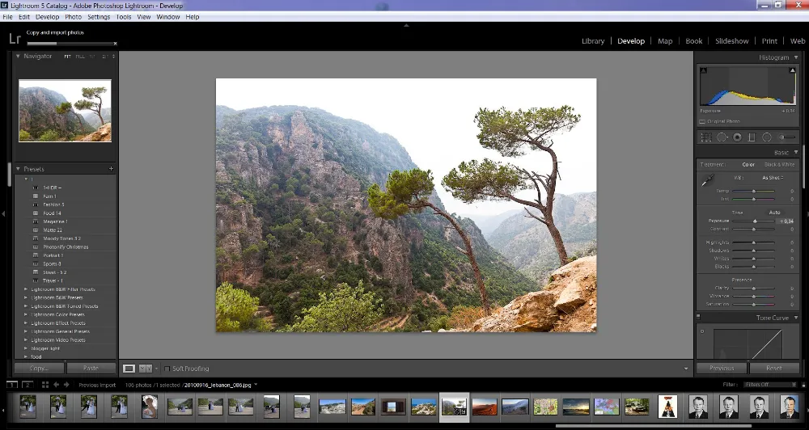Image resolution: width=809 pixels, height=430 pixels.
Task: Set treatment to Black & White
Action: pos(779,164)
